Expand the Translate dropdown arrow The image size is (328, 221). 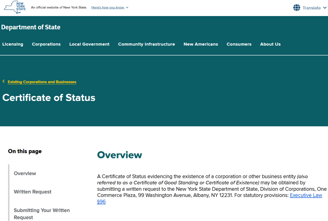325,8
